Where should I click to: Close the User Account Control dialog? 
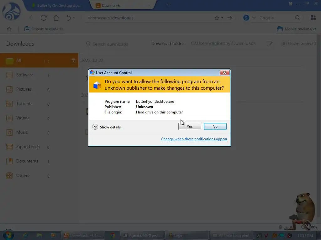tap(224, 72)
